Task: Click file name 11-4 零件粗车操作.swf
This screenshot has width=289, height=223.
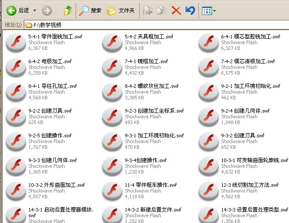Action: tap(151, 185)
